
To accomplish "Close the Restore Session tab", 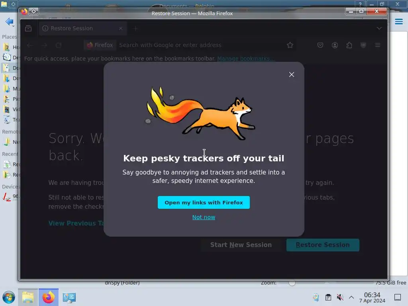I will (x=120, y=28).
